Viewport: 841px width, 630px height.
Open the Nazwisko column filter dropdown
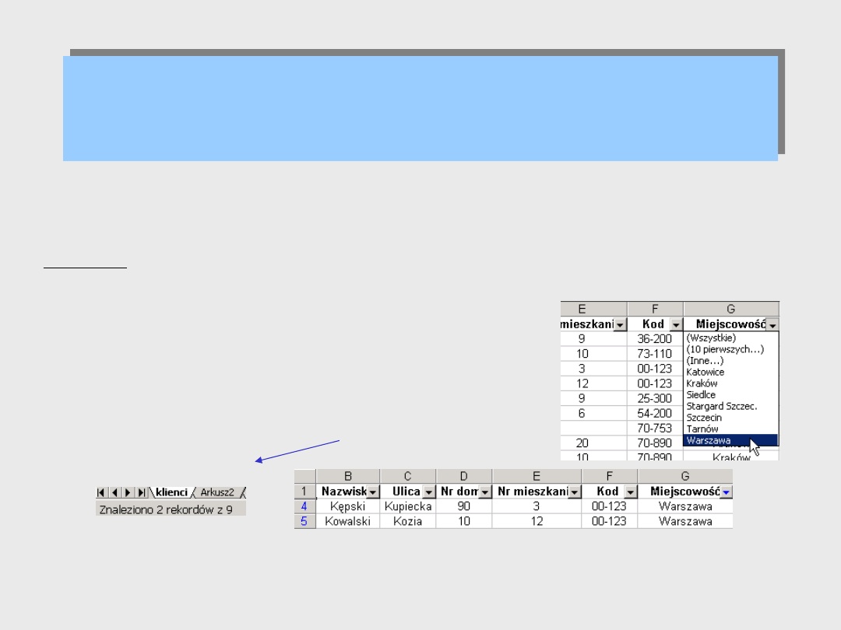372,492
